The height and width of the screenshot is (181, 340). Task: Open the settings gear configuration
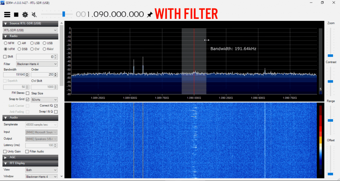(x=25, y=15)
